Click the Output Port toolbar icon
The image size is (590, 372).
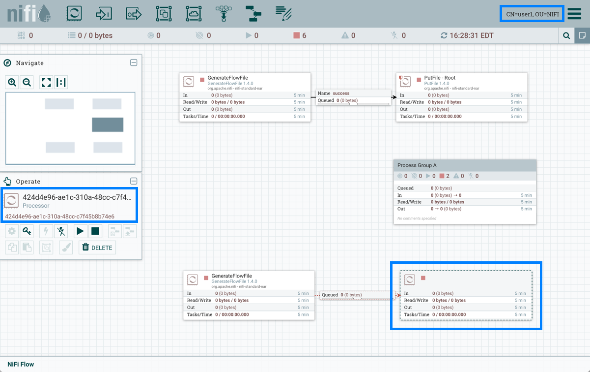coord(134,14)
